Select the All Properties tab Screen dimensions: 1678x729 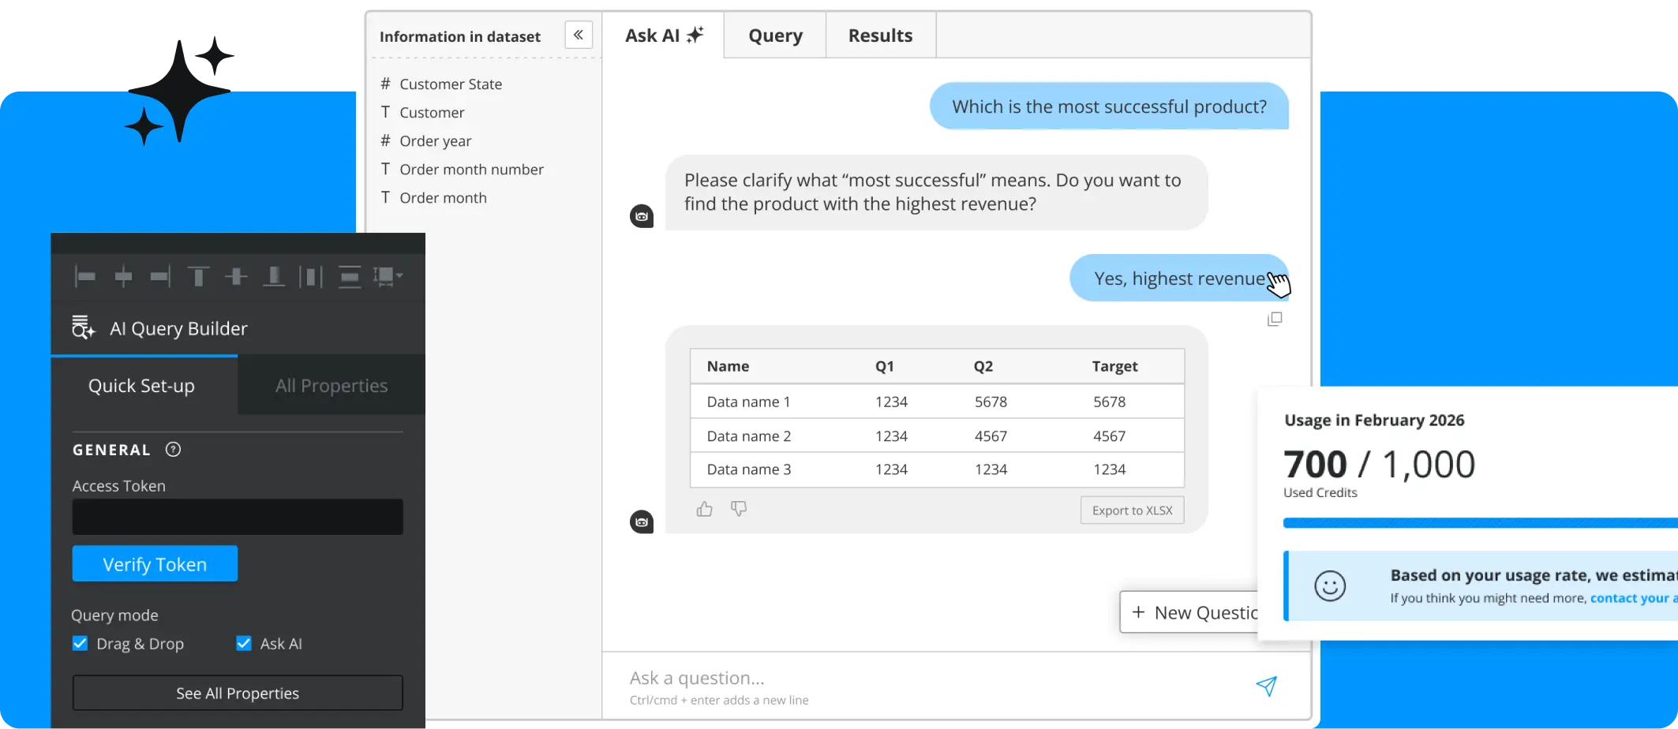point(331,385)
